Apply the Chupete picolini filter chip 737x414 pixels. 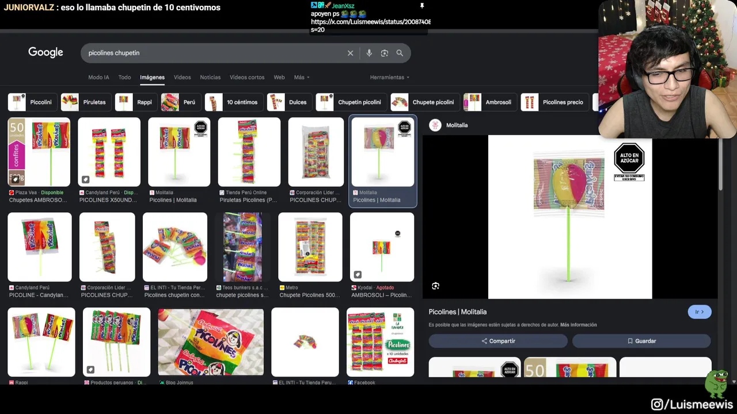click(424, 102)
